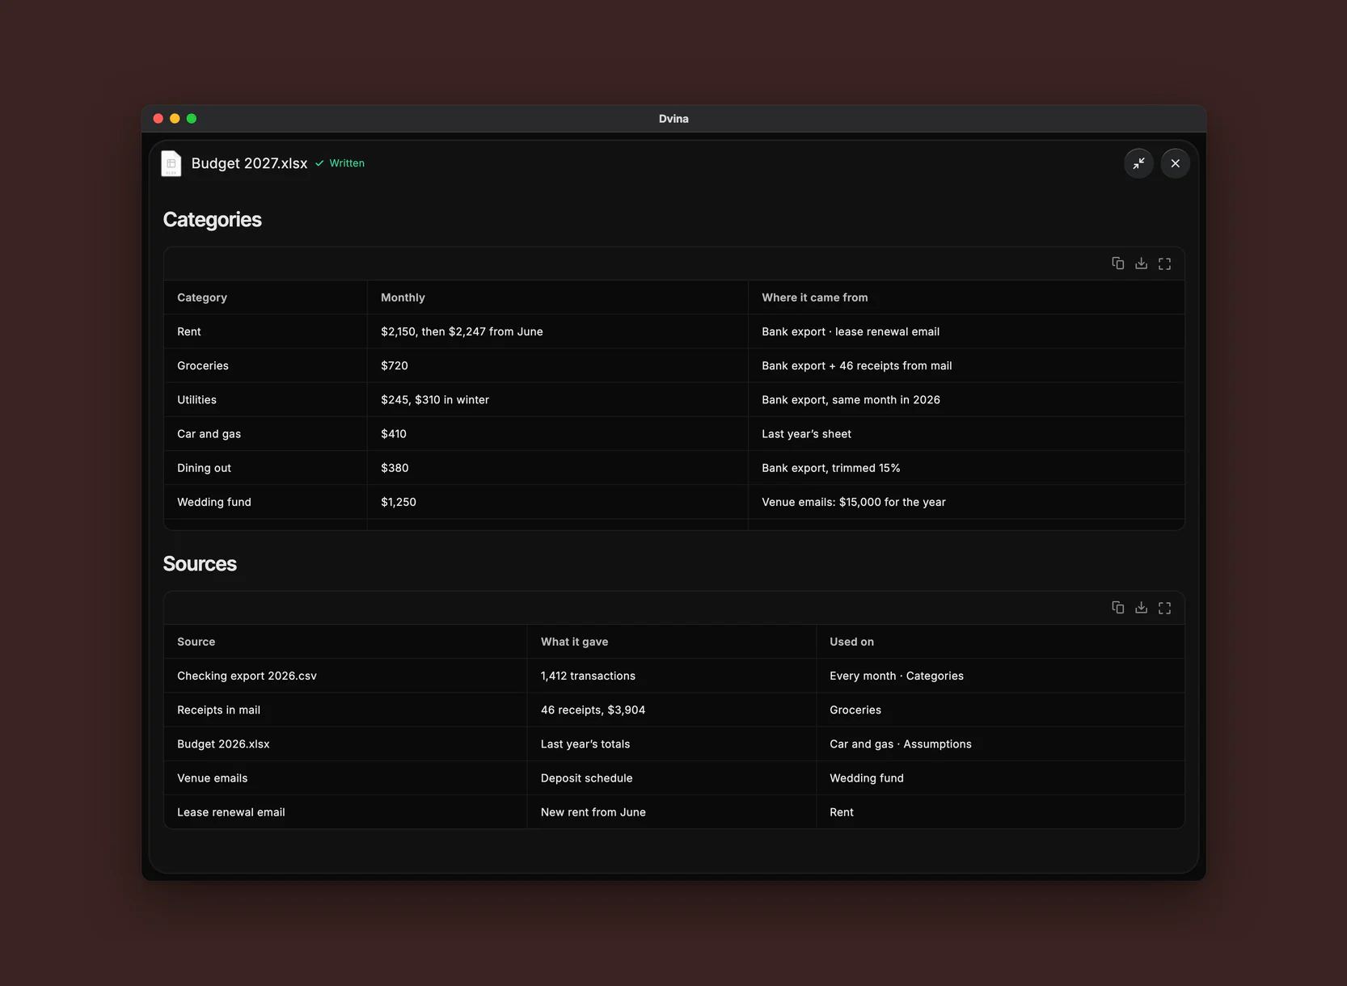Select the Groceries $720 amount cell

[x=557, y=365]
